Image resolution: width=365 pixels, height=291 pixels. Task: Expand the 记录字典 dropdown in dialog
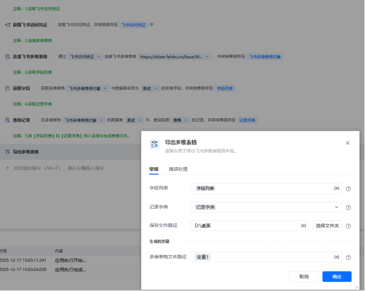coord(337,207)
